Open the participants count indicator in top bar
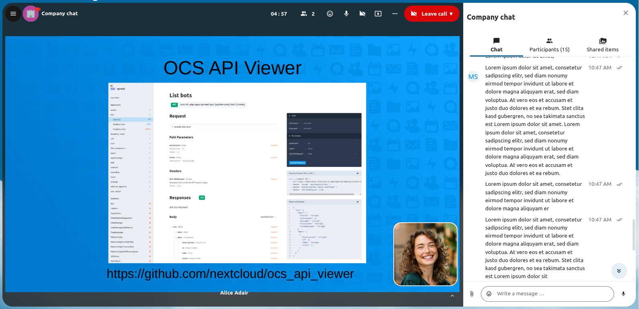Screen dimensions: 639x309 pos(307,14)
